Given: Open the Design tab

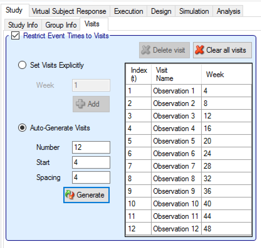Looking at the screenshot, I should [161, 11].
